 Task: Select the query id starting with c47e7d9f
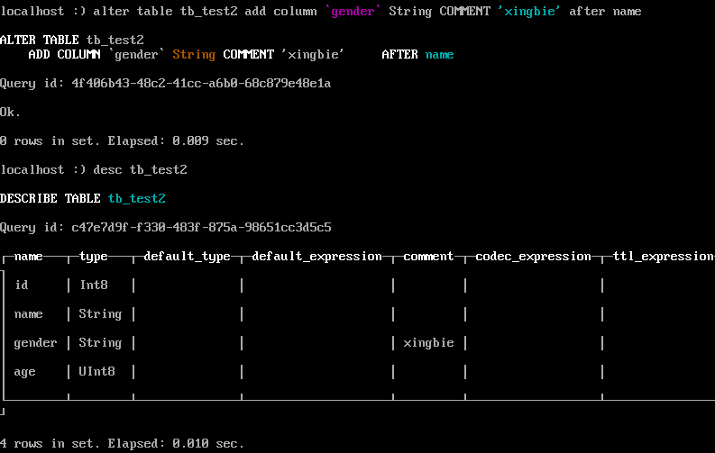201,227
